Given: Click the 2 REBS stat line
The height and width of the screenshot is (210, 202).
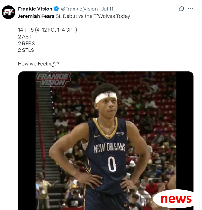Looking at the screenshot, I should (27, 43).
